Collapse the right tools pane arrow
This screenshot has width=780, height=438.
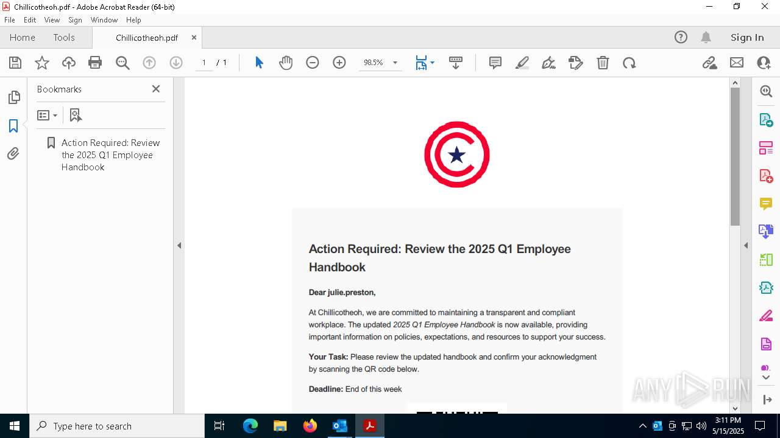(x=746, y=246)
